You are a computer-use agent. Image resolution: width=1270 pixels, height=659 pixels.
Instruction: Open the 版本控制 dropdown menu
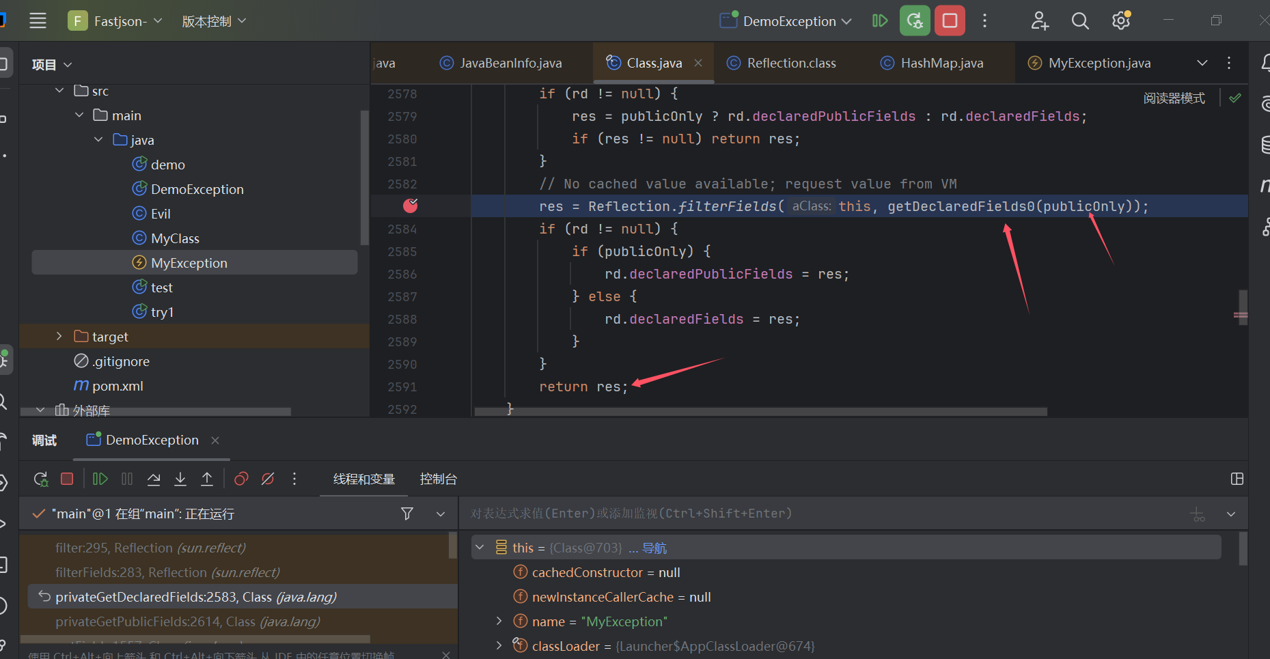coord(214,21)
